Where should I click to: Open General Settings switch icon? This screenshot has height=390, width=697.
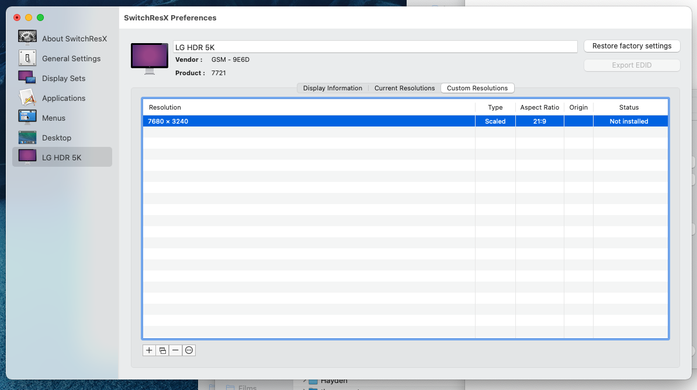click(x=27, y=58)
